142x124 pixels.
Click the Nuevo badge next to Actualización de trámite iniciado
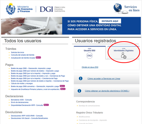pyautogui.click(x=38, y=57)
